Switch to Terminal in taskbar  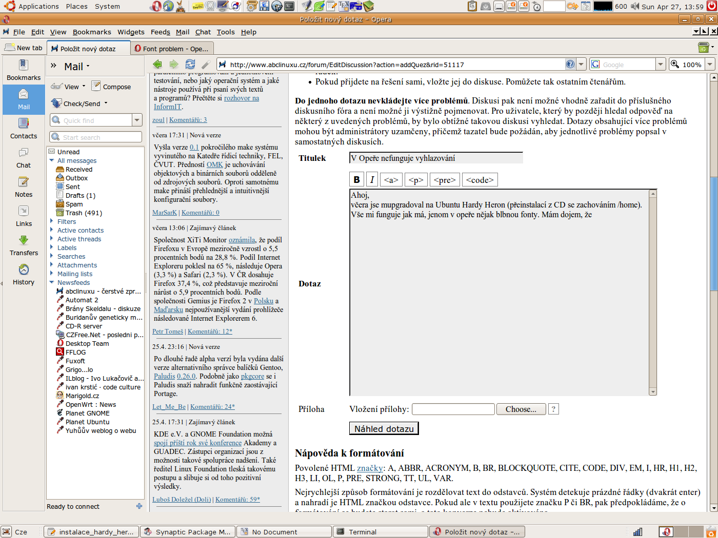[380, 532]
